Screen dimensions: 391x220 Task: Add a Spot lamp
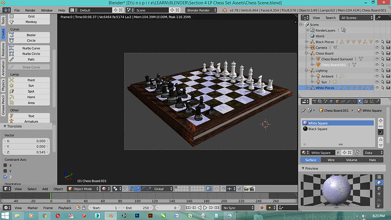[29, 91]
